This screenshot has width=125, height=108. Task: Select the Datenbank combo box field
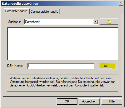[x=61, y=22]
